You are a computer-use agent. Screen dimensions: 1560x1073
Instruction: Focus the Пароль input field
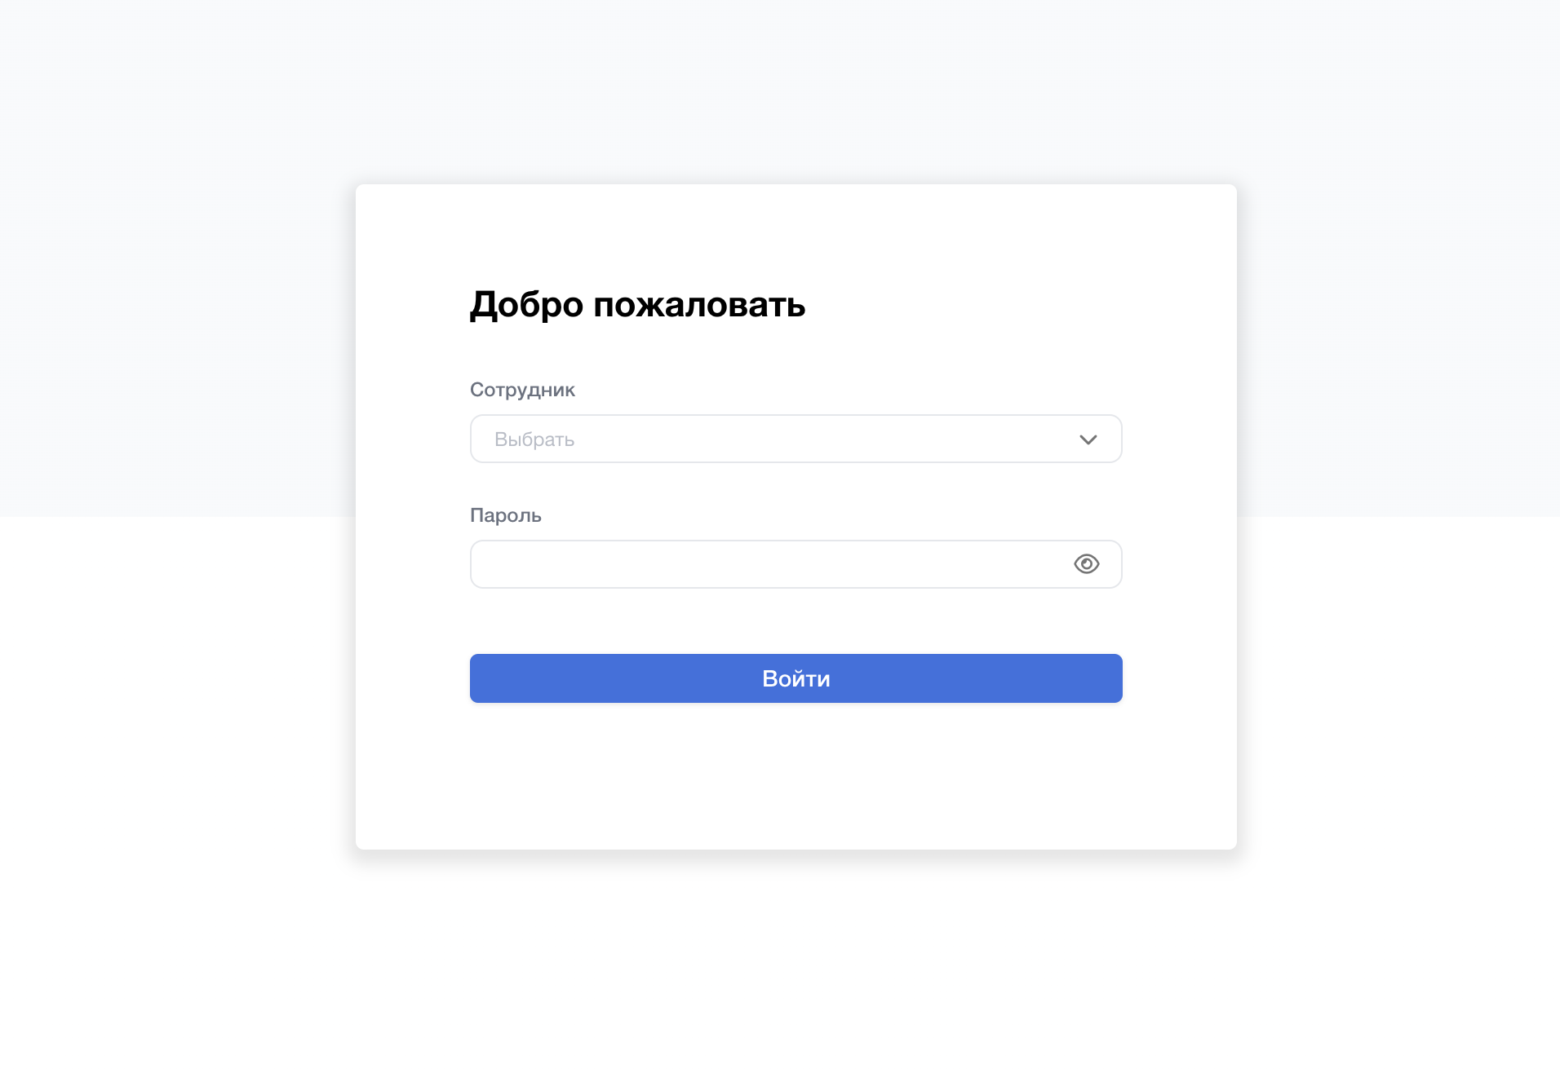[x=767, y=564]
